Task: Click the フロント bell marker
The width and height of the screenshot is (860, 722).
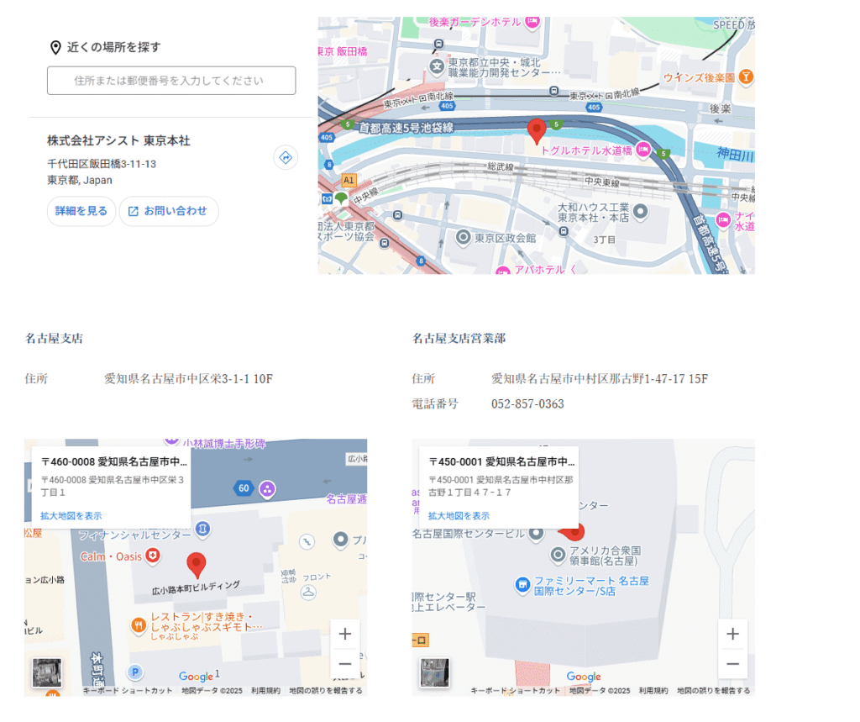Action: 308,592
